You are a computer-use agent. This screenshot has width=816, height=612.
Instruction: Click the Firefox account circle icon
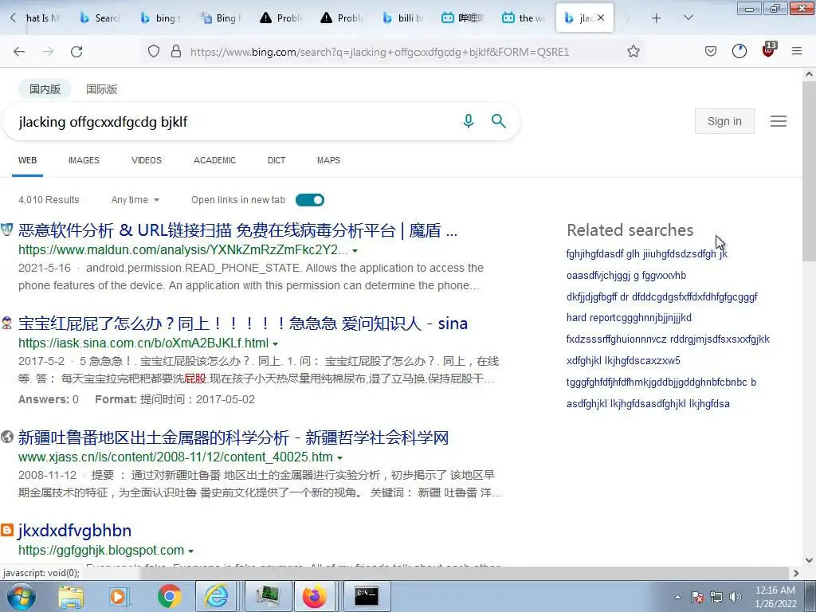(x=739, y=51)
